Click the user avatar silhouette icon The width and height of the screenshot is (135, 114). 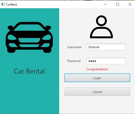101,27
